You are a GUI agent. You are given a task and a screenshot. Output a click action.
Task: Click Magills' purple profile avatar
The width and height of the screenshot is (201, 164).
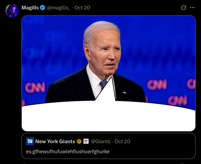[x=12, y=11]
